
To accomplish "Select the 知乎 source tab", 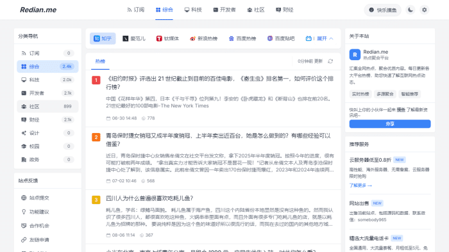I will 103,38.
